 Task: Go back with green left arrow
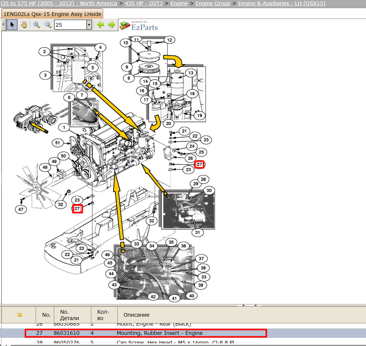(x=100, y=25)
